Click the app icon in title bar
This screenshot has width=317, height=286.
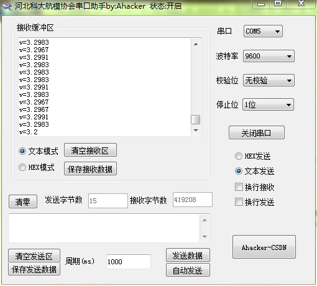click(x=7, y=6)
